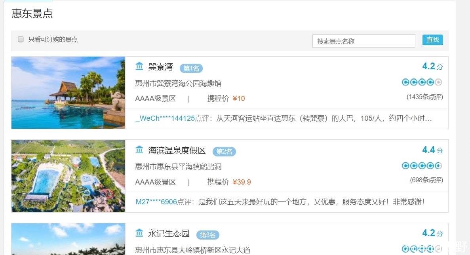Click the landmark icon beside 巽寮湾
The width and height of the screenshot is (470, 255).
click(x=139, y=67)
